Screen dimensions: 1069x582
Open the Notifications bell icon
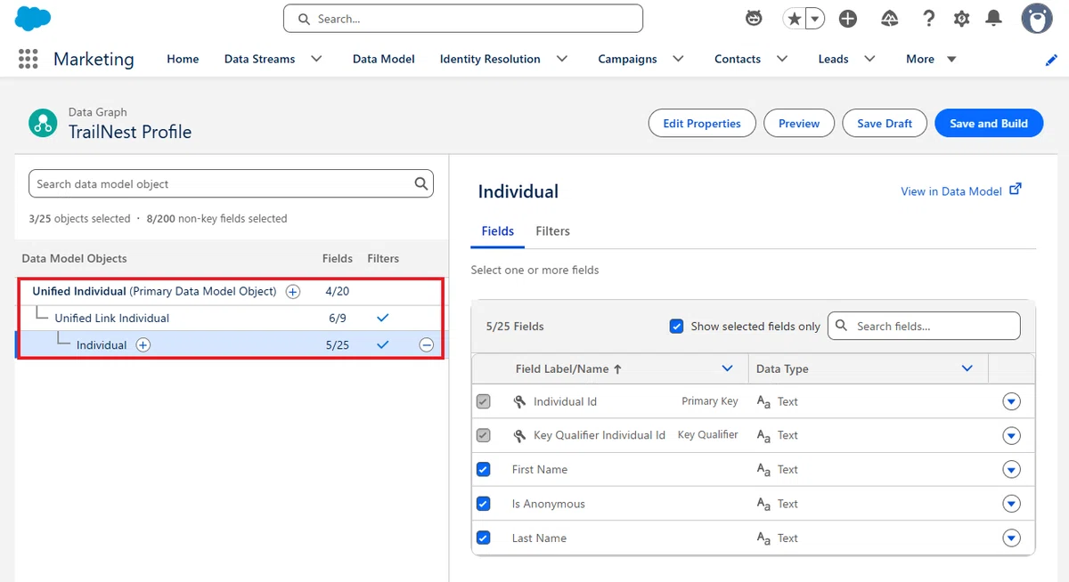pos(994,19)
